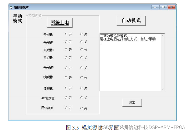This screenshot has height=132, width=189.
Task: Switch to 自动模式 automatic mode
Action: click(x=131, y=21)
